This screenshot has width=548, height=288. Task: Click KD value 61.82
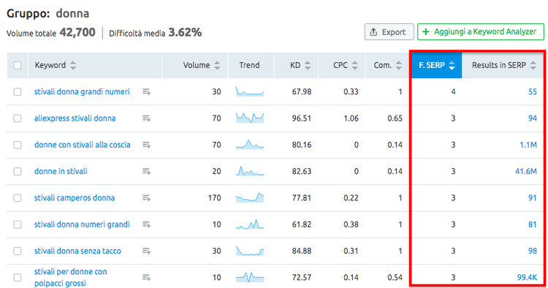[x=302, y=224]
